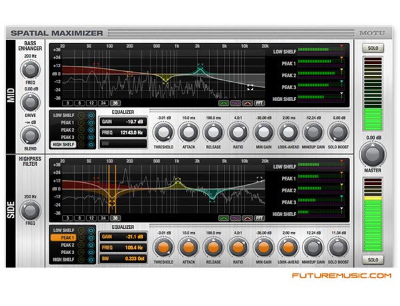This screenshot has width=400, height=306.
Task: Toggle the red curve display button in MID graph
Action: pyautogui.click(x=247, y=103)
